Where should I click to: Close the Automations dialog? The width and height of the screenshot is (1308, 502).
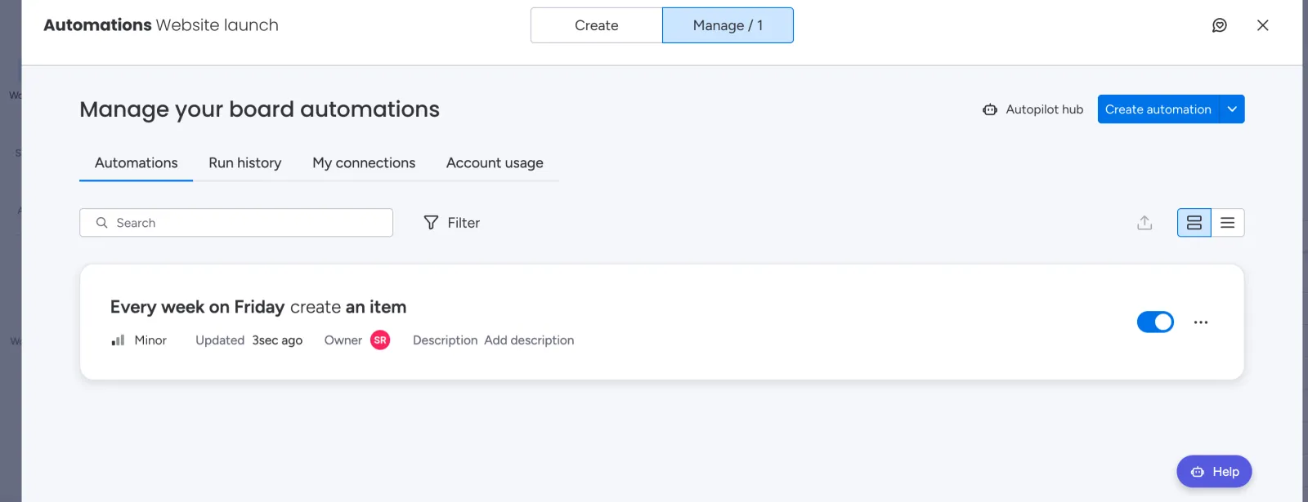click(x=1262, y=25)
